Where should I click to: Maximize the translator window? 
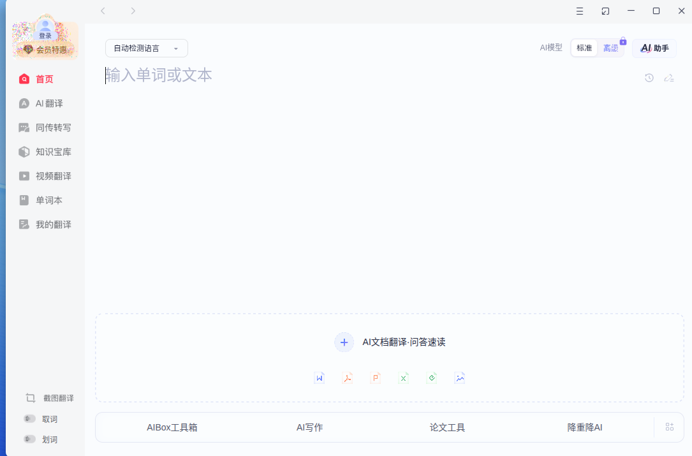pos(656,11)
